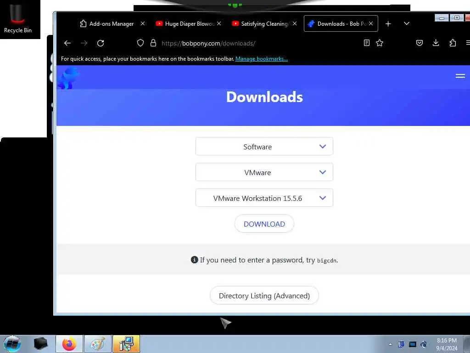
Task: Toggle reader view icon in address bar
Action: (367, 43)
